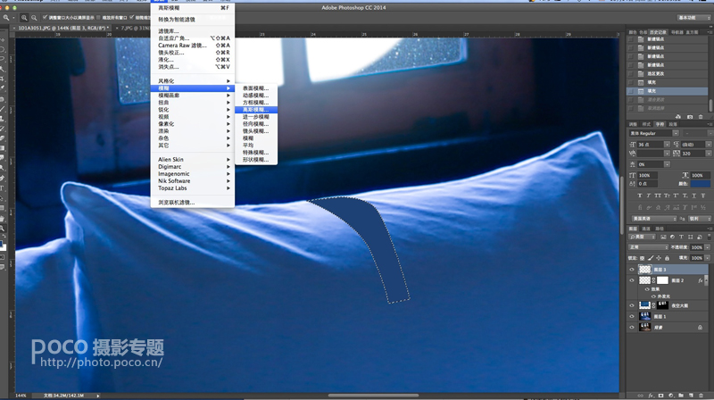This screenshot has width=714, height=400.
Task: Toggle layer filter on/off switch
Action: tap(709, 237)
